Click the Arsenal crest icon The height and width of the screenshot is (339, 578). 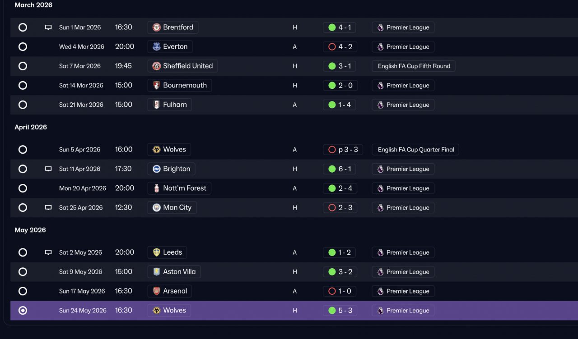coord(157,291)
